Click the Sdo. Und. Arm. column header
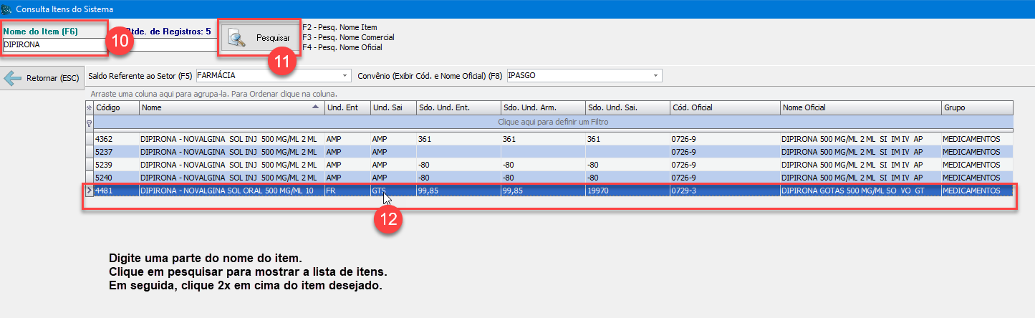The height and width of the screenshot is (318, 1035). click(542, 107)
